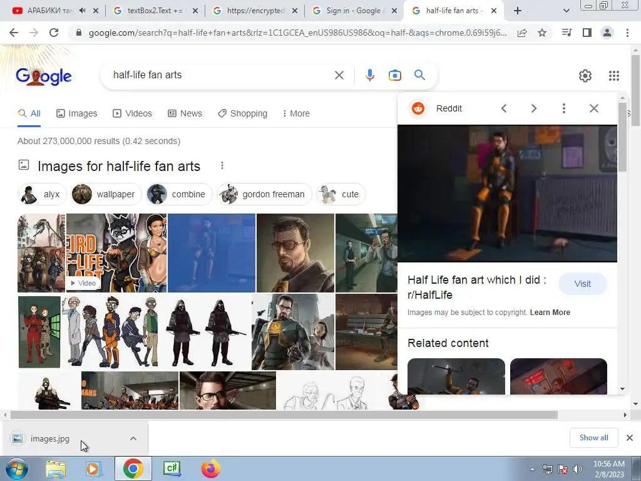
Task: Open the Learn More copyright link
Action: [550, 312]
